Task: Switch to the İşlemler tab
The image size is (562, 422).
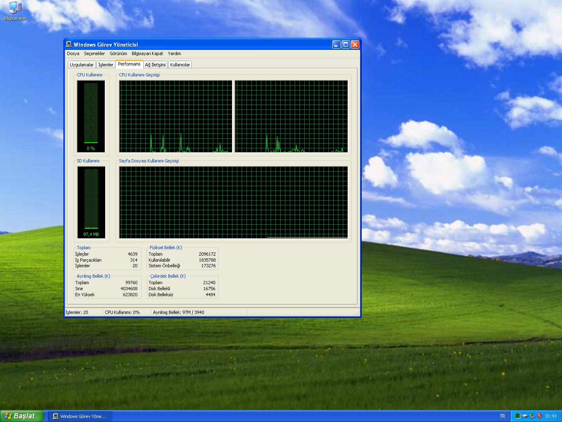Action: click(106, 65)
